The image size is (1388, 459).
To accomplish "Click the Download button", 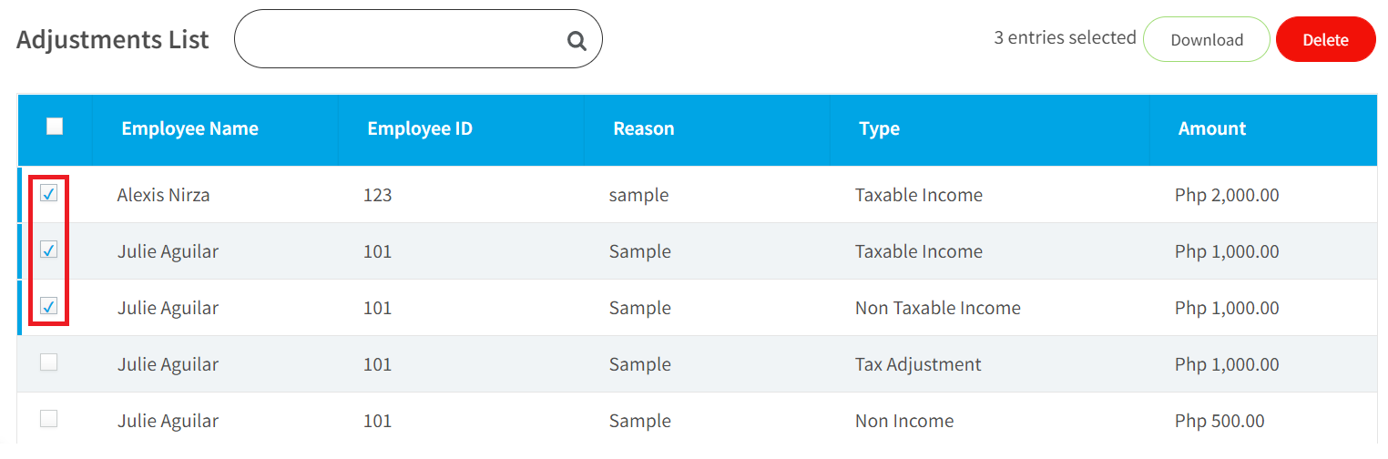I will (1207, 39).
